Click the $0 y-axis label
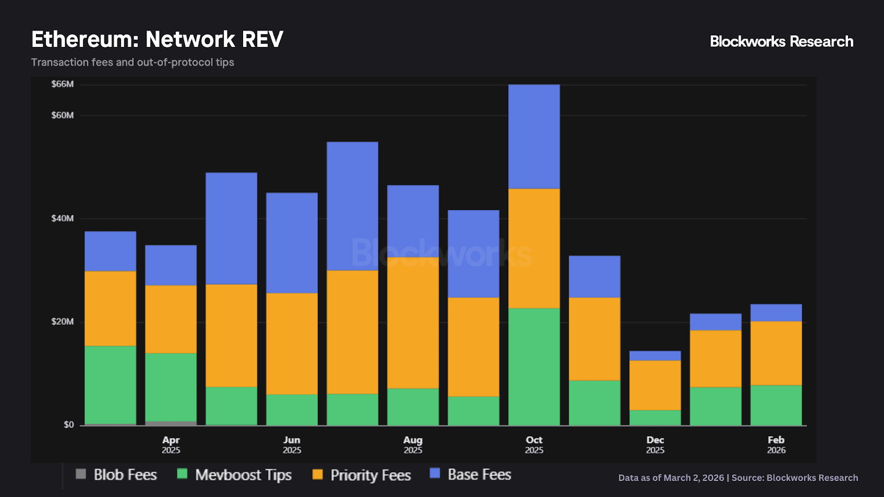This screenshot has width=884, height=497. (69, 425)
